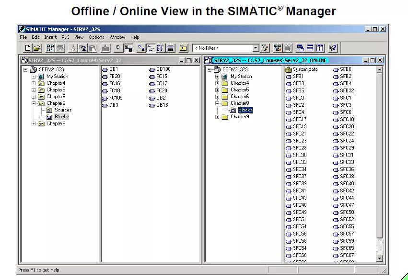Click the Cut scissors icon
The image size is (408, 280).
coord(73,48)
